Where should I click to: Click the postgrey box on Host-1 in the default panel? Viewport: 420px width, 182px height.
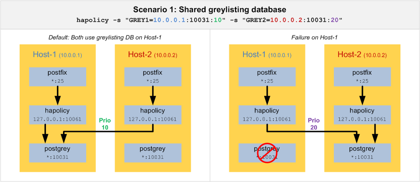click(57, 153)
